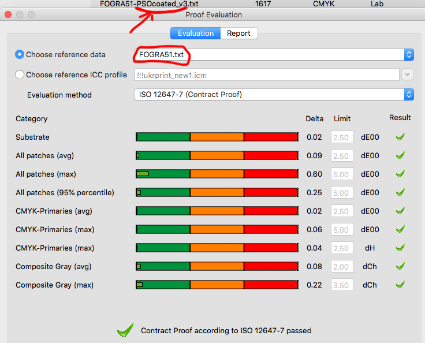Click the Evaluation method label

click(x=59, y=95)
